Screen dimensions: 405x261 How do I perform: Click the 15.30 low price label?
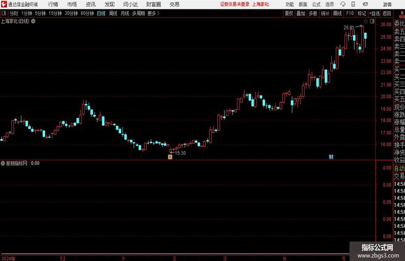click(x=180, y=153)
